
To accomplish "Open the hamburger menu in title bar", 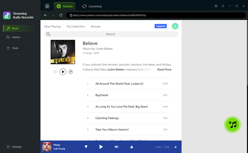I will tap(223, 6).
